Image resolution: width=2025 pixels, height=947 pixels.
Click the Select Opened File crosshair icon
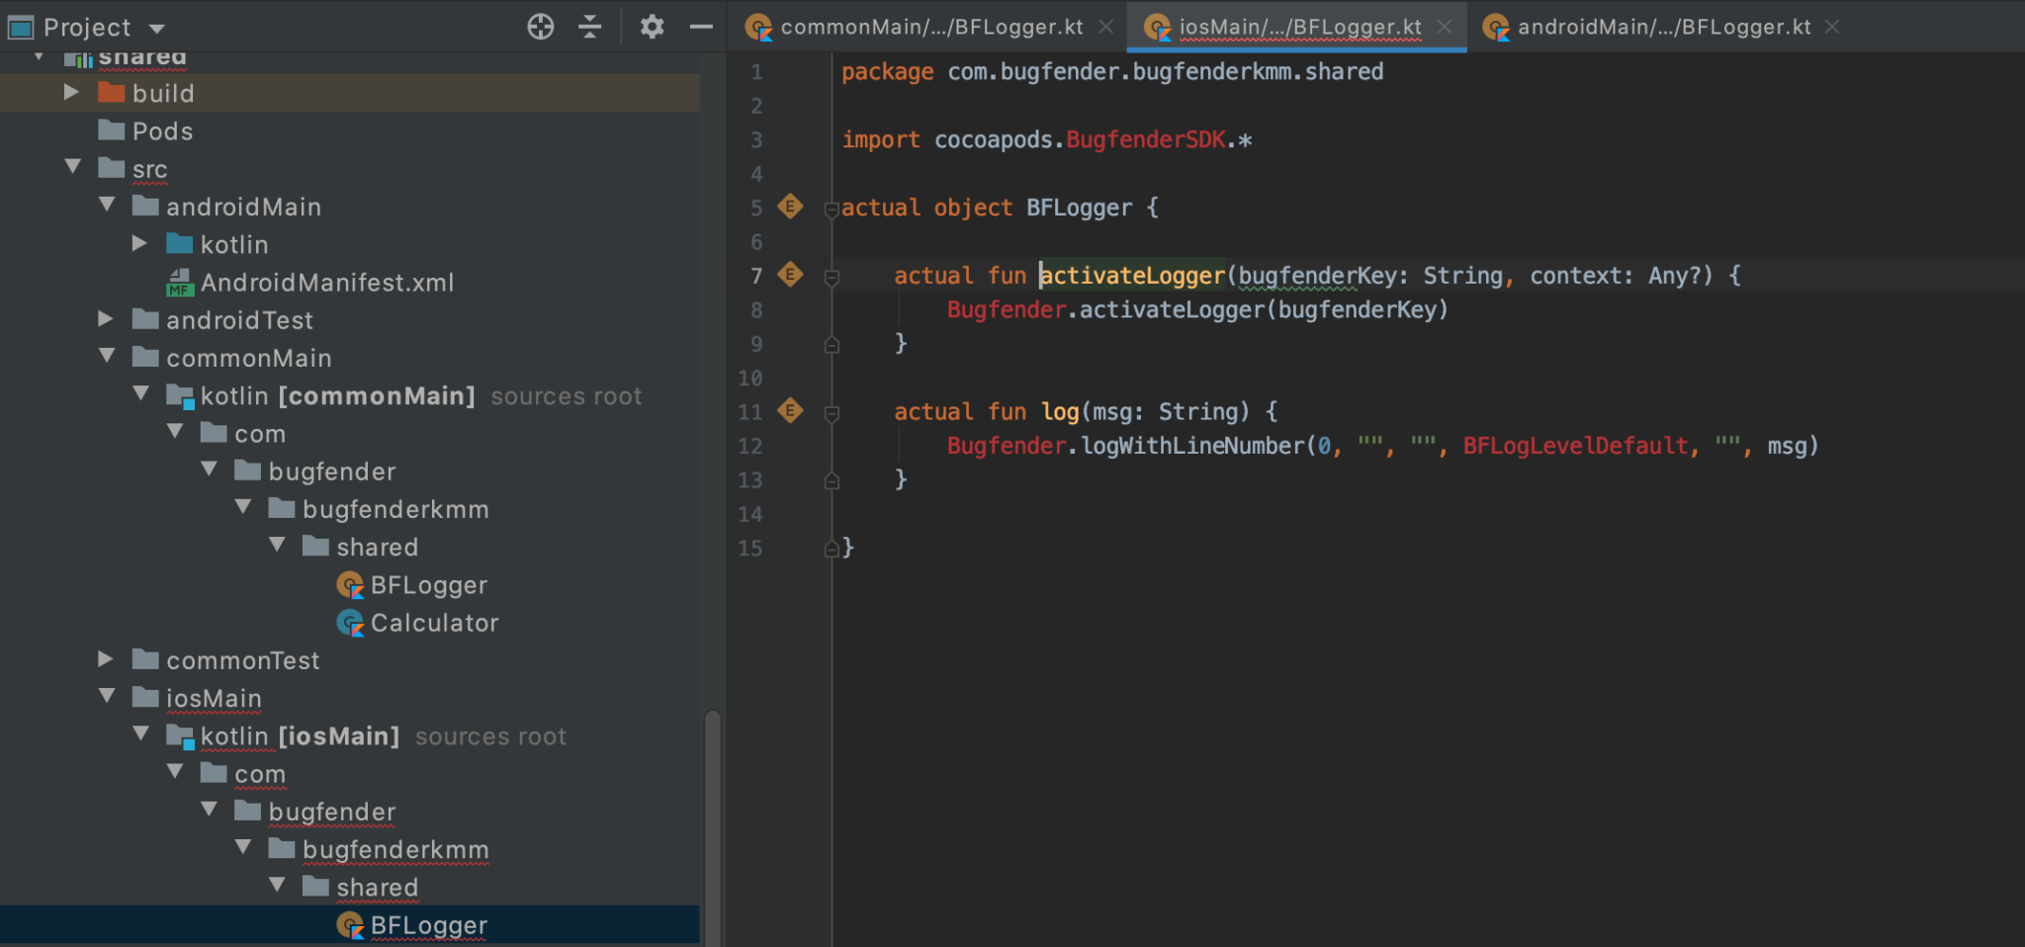click(x=540, y=27)
